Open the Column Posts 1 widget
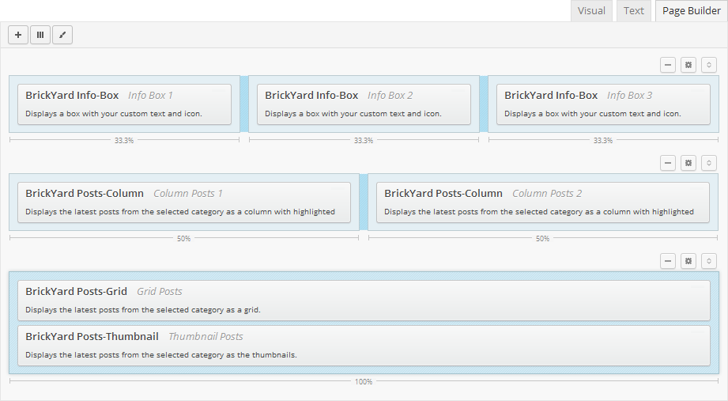The width and height of the screenshot is (728, 401). pos(184,202)
